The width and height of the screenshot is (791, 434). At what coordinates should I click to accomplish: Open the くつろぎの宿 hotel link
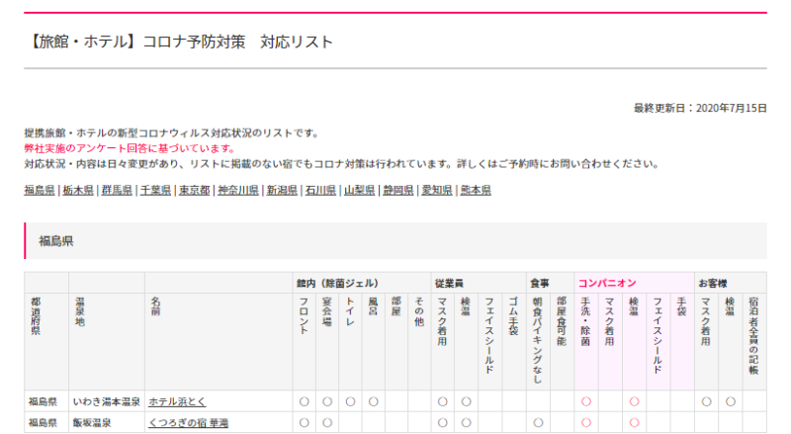pos(188,423)
